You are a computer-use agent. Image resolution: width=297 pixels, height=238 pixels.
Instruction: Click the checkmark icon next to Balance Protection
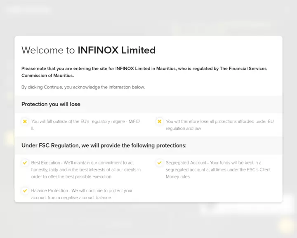pyautogui.click(x=25, y=191)
